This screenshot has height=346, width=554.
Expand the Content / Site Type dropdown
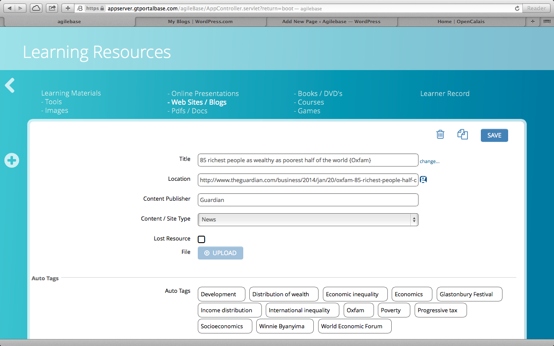pyautogui.click(x=308, y=219)
